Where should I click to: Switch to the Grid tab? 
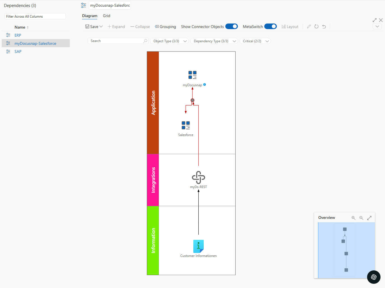[x=106, y=16]
